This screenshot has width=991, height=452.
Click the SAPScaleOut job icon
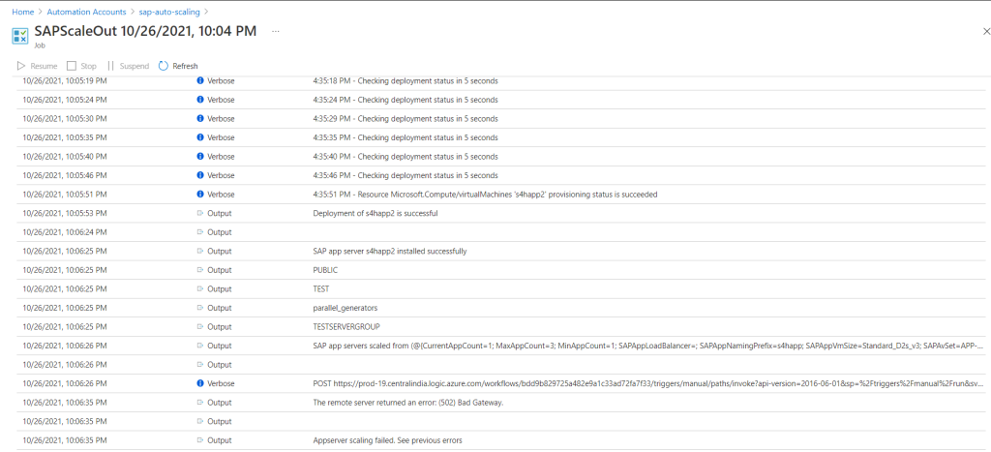pyautogui.click(x=20, y=36)
